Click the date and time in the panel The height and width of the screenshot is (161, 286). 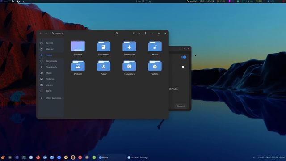click(x=271, y=157)
